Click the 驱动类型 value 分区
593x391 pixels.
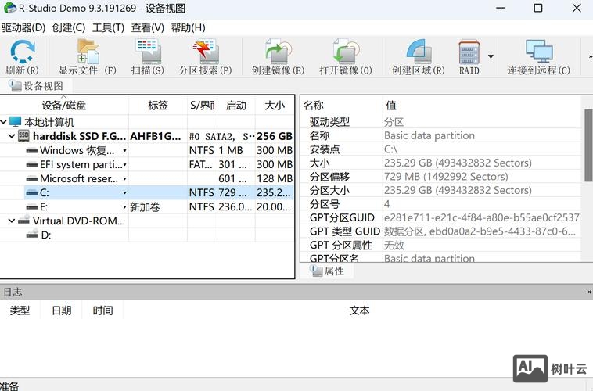pyautogui.click(x=394, y=122)
